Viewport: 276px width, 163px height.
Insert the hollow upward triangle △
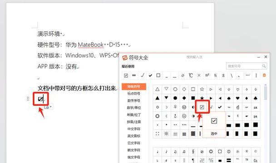pos(158,89)
